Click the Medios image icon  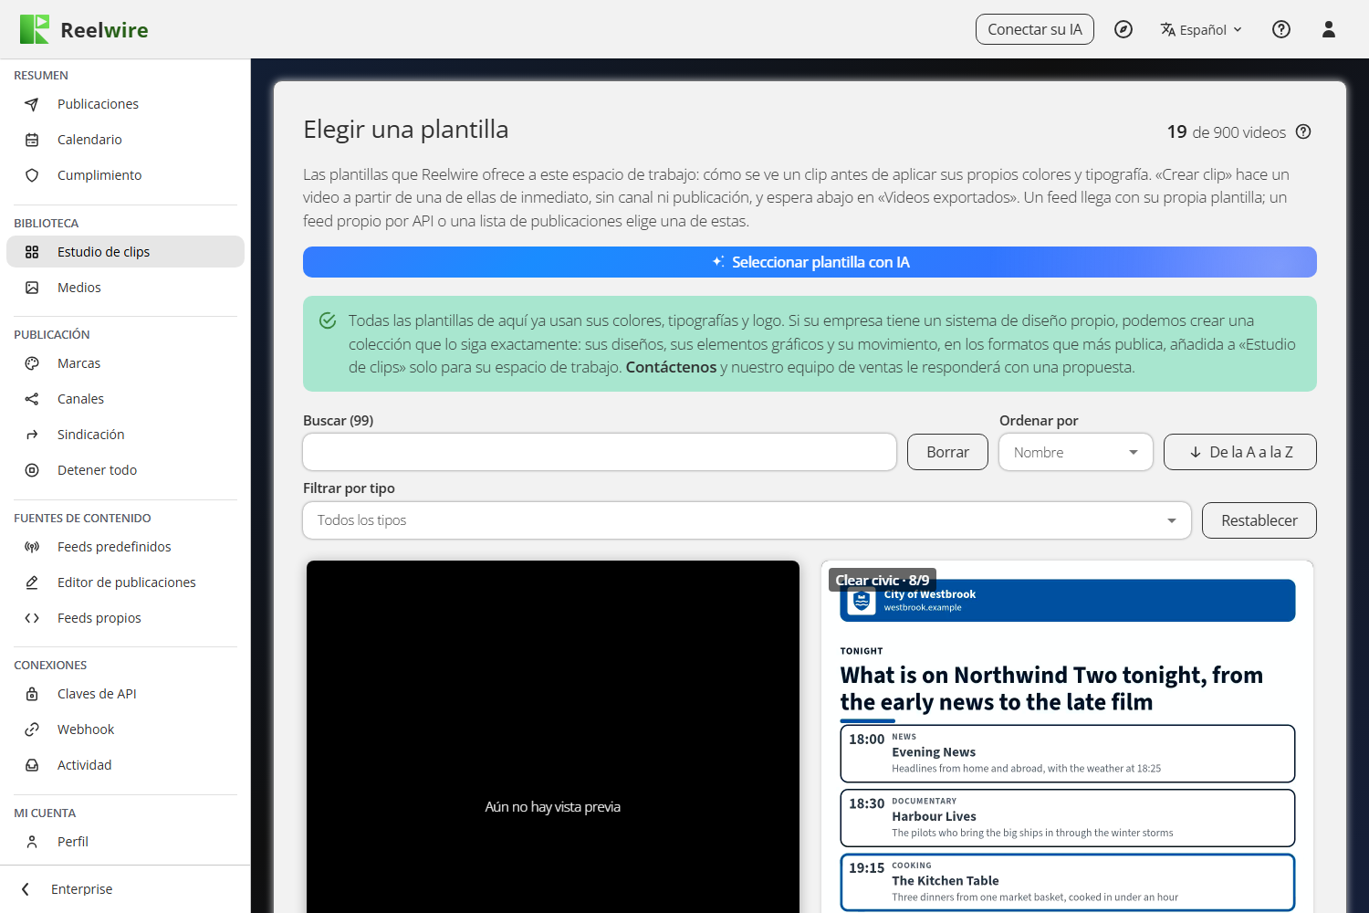point(32,288)
